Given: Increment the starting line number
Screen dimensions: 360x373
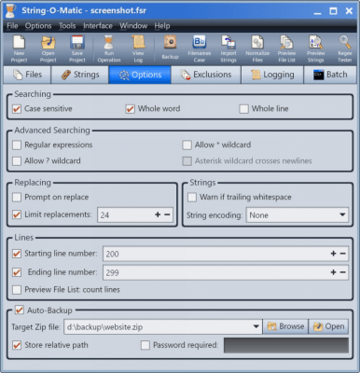Looking at the screenshot, I should (x=333, y=254).
